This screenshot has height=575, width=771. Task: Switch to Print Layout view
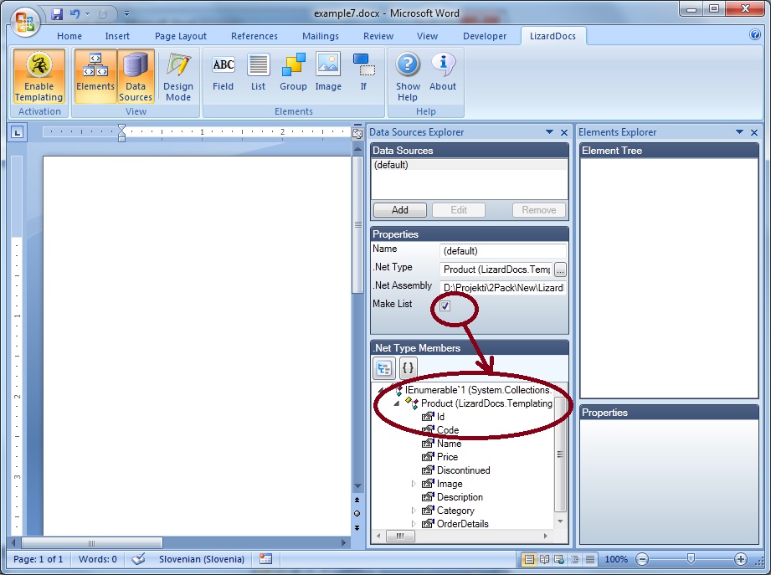point(529,559)
